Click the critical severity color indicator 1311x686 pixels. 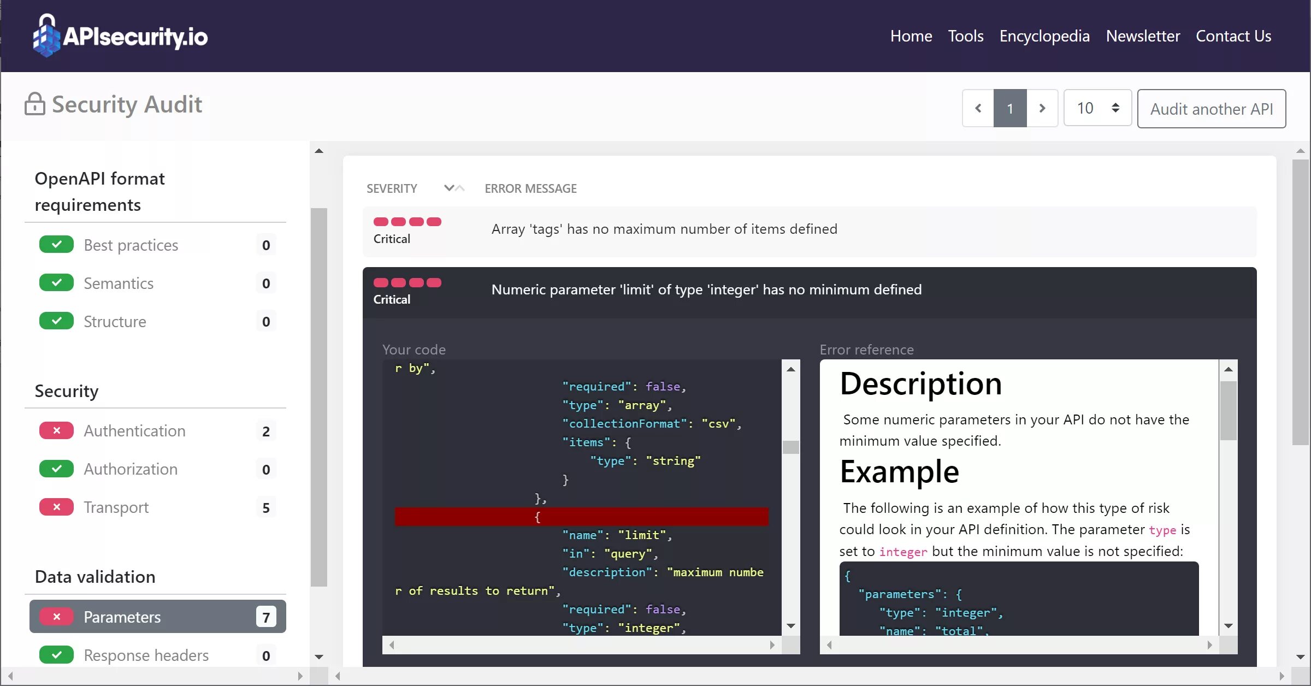[x=406, y=221]
